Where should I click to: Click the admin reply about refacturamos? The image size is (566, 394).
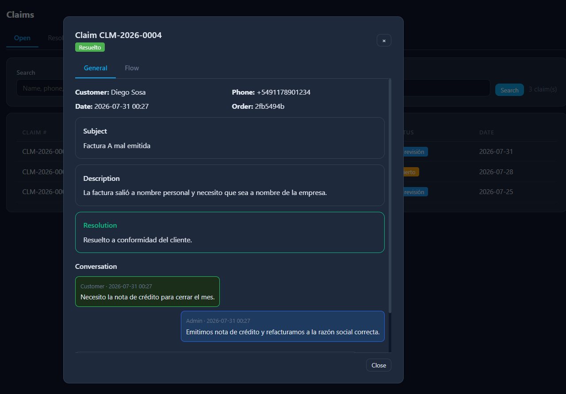point(283,326)
